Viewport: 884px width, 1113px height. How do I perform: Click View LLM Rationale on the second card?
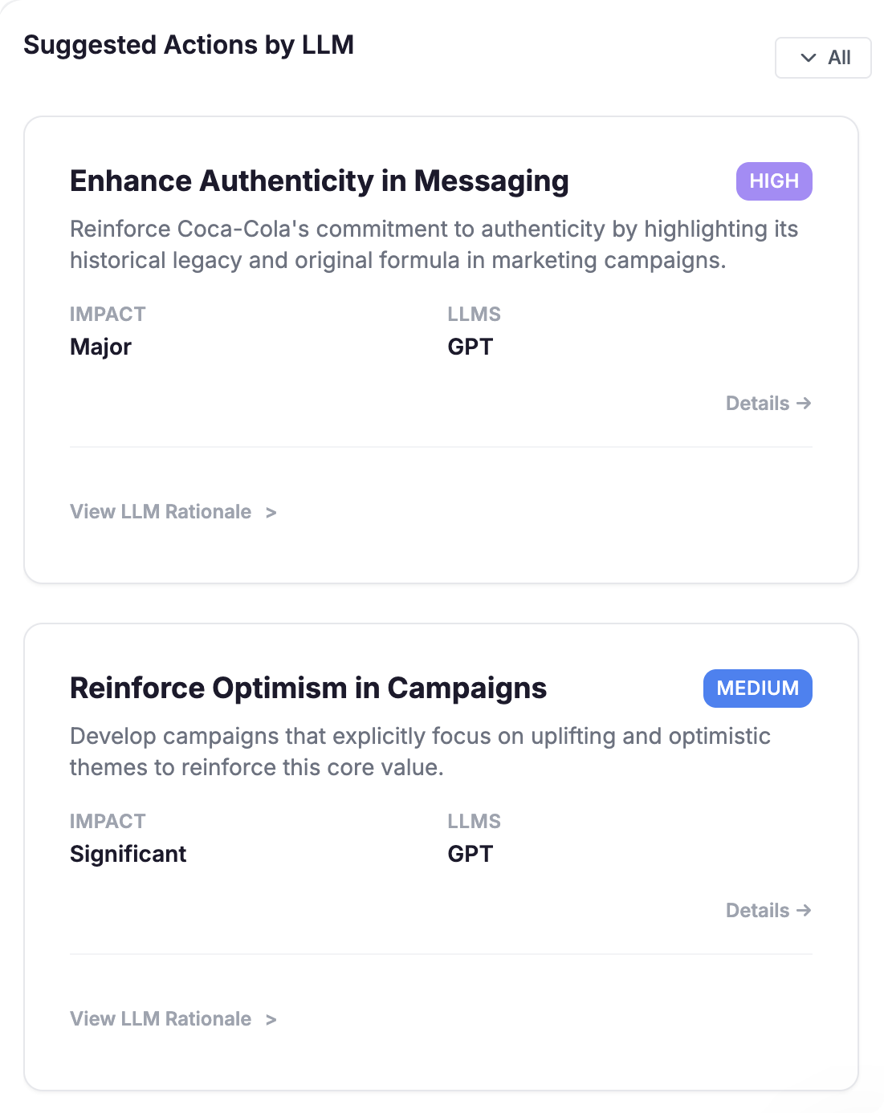point(160,1019)
